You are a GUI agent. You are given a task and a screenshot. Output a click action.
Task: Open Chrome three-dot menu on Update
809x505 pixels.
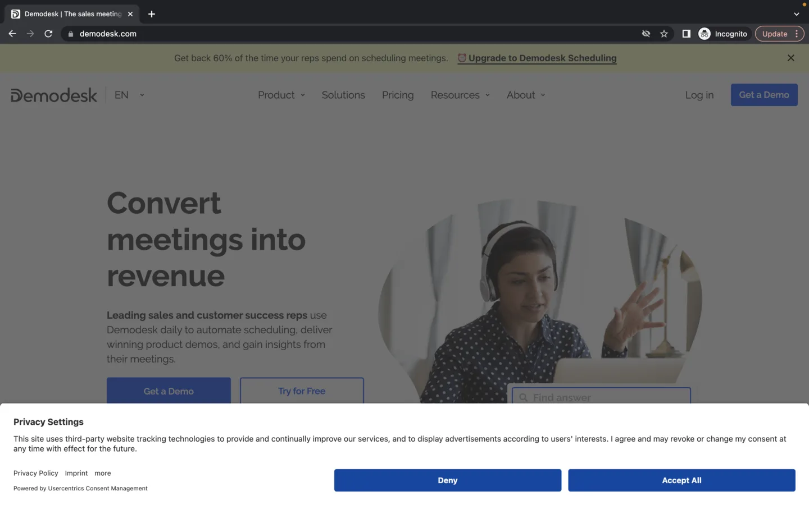click(x=797, y=34)
